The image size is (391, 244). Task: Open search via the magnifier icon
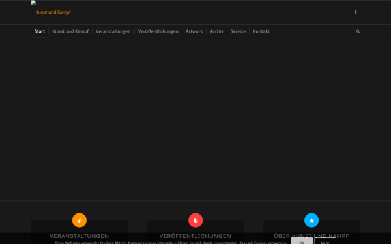click(358, 31)
